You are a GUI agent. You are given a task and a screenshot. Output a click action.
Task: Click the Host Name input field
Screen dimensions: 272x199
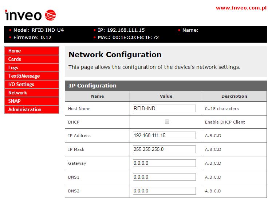(x=164, y=108)
